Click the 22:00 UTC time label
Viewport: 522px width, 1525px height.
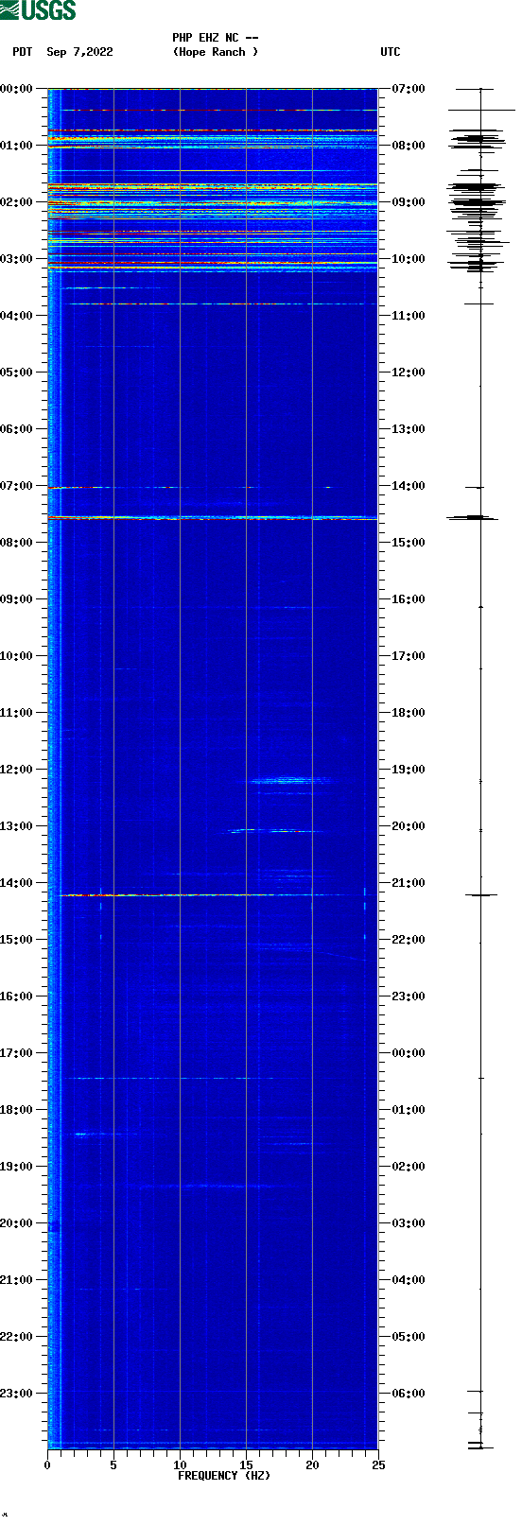(x=409, y=940)
